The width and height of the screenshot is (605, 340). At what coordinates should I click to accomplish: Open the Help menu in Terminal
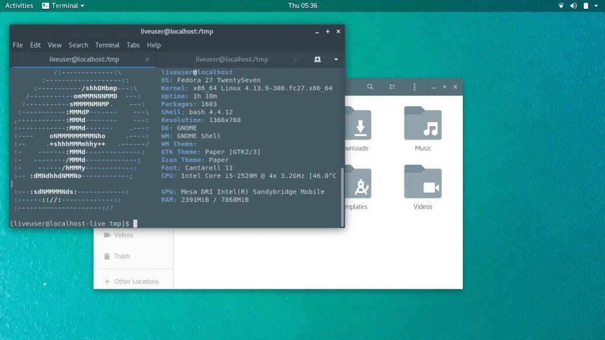point(153,45)
